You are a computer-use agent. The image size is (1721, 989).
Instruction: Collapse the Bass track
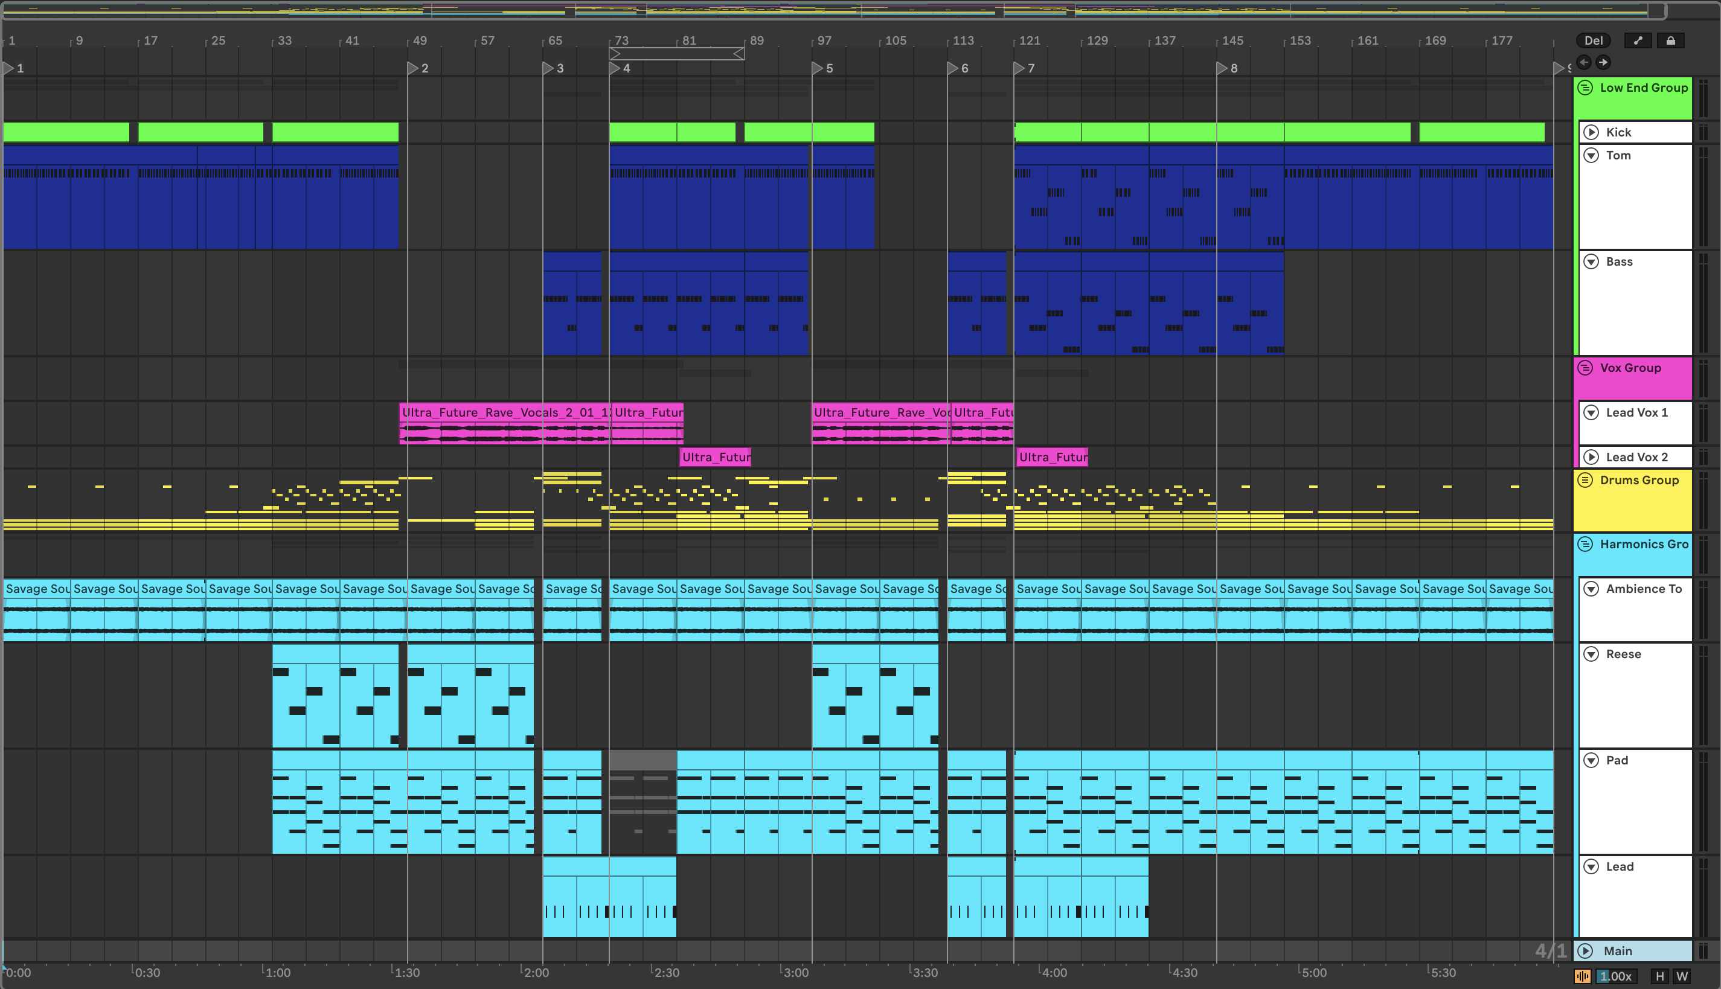click(x=1591, y=261)
